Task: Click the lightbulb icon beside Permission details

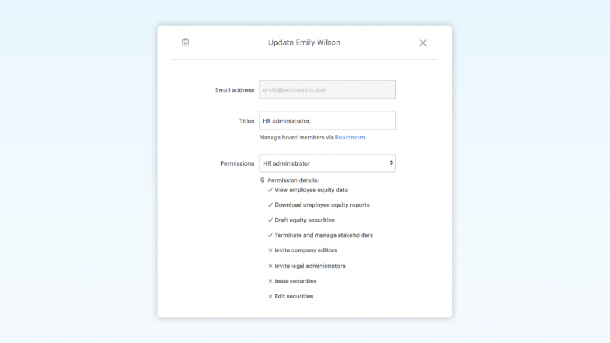Action: pos(262,180)
